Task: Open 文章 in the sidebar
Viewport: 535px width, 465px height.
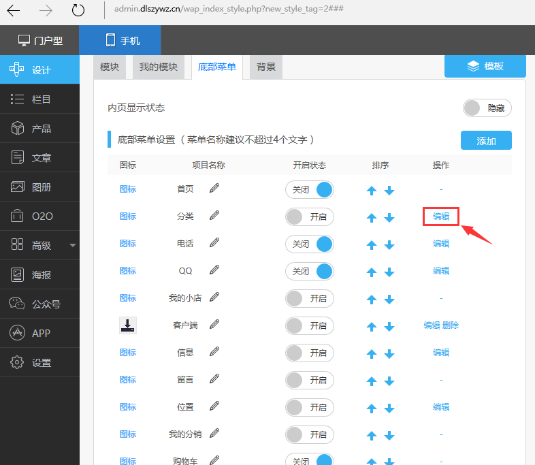Action: tap(39, 158)
